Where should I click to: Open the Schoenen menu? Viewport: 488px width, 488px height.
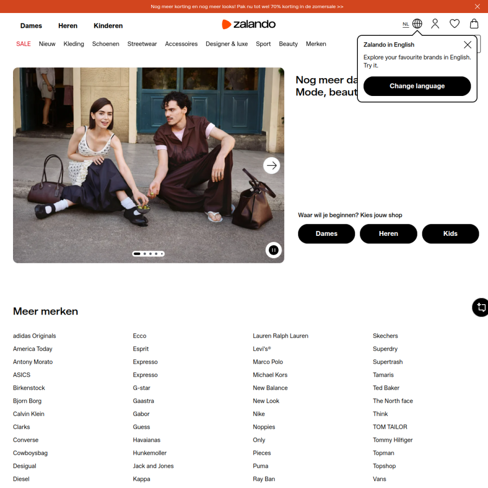pyautogui.click(x=106, y=44)
